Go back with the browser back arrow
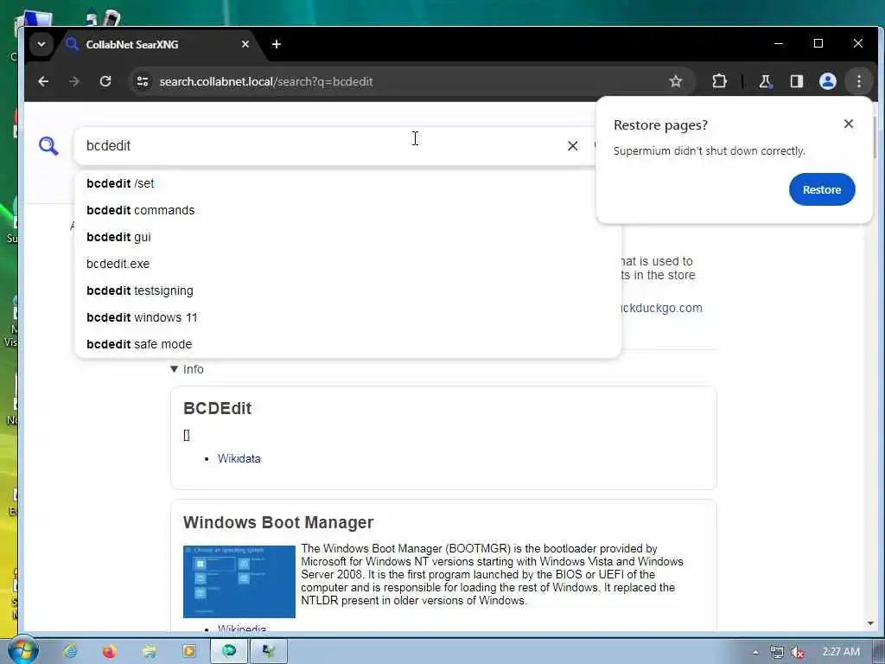 click(x=43, y=81)
